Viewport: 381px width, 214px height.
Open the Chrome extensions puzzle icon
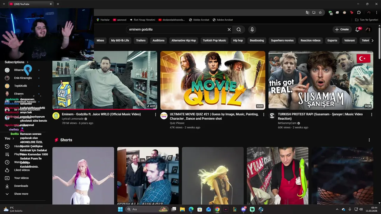pyautogui.click(x=359, y=12)
